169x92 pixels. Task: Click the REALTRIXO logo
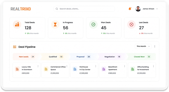[x=21, y=9]
